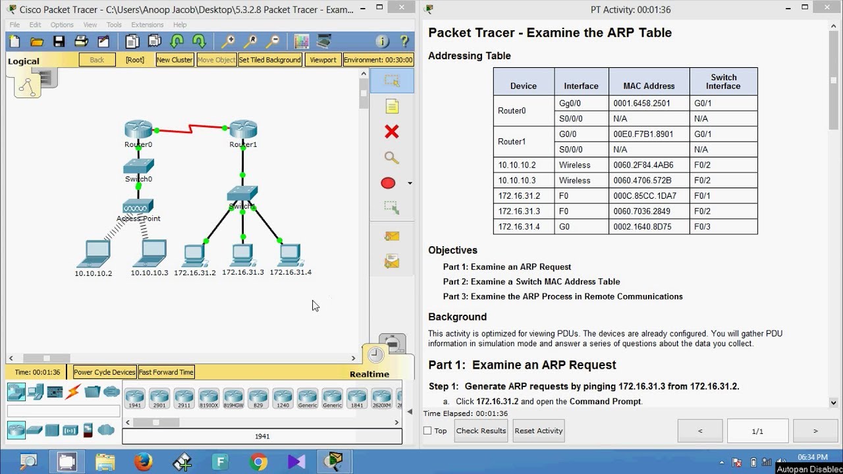Click the Copy toolbar icon
Viewport: 843px width, 474px height.
(132, 41)
